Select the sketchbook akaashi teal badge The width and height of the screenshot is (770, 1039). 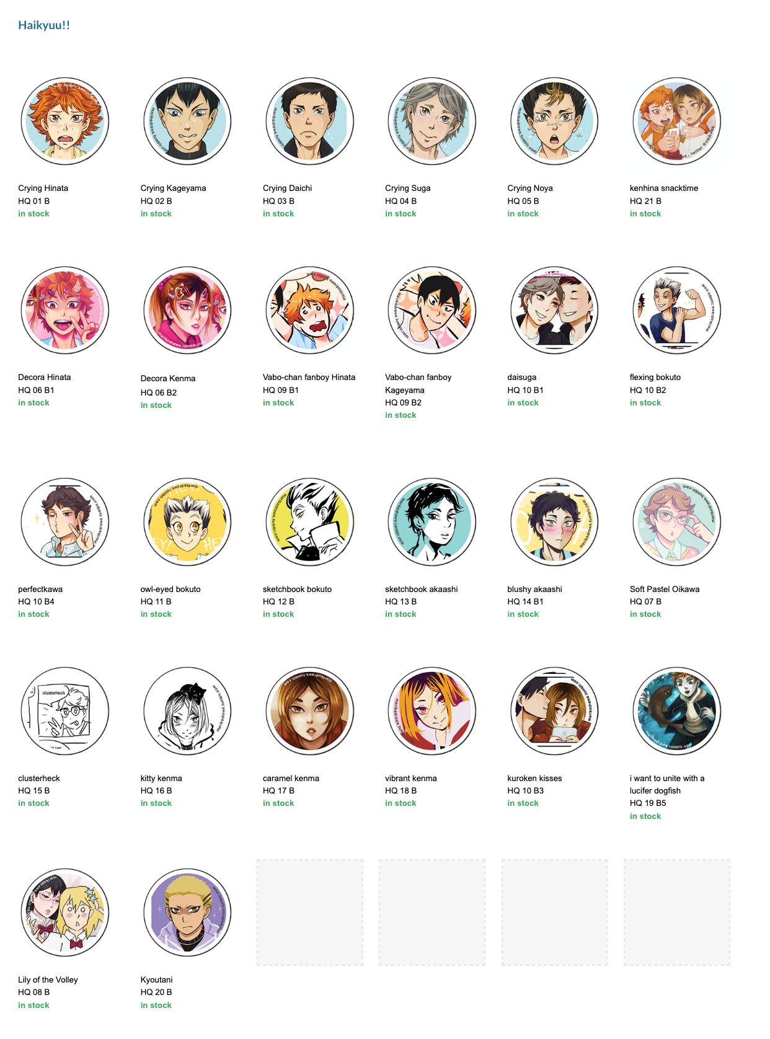[432, 522]
